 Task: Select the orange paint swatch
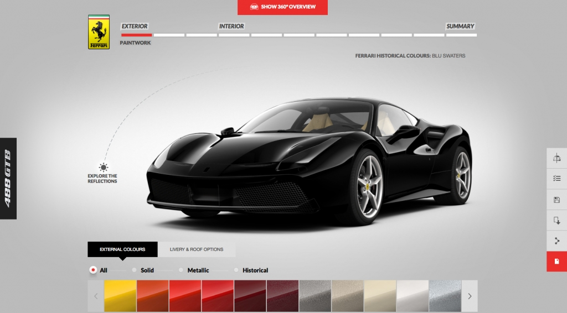[153, 296]
